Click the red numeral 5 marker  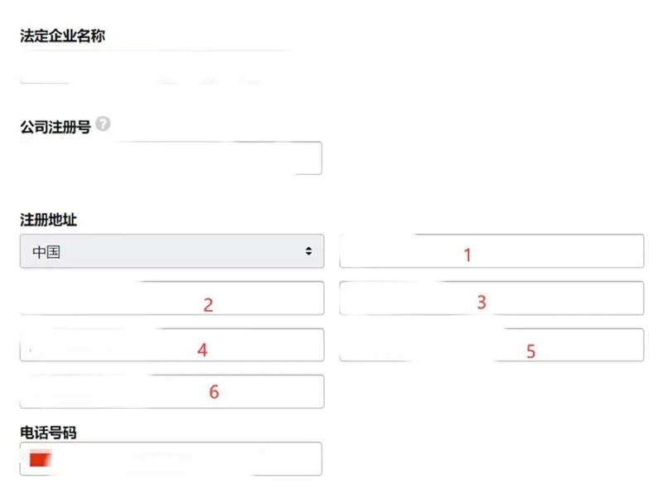tap(530, 351)
